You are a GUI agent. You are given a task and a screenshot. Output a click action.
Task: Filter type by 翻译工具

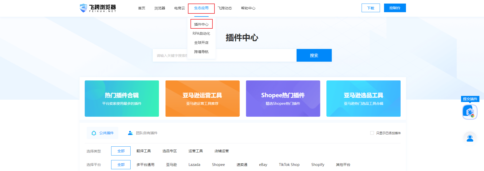[x=144, y=151]
